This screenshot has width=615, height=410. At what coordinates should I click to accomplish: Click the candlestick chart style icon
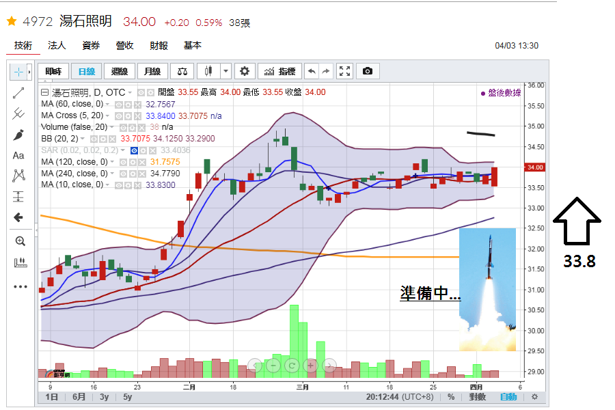pos(208,71)
